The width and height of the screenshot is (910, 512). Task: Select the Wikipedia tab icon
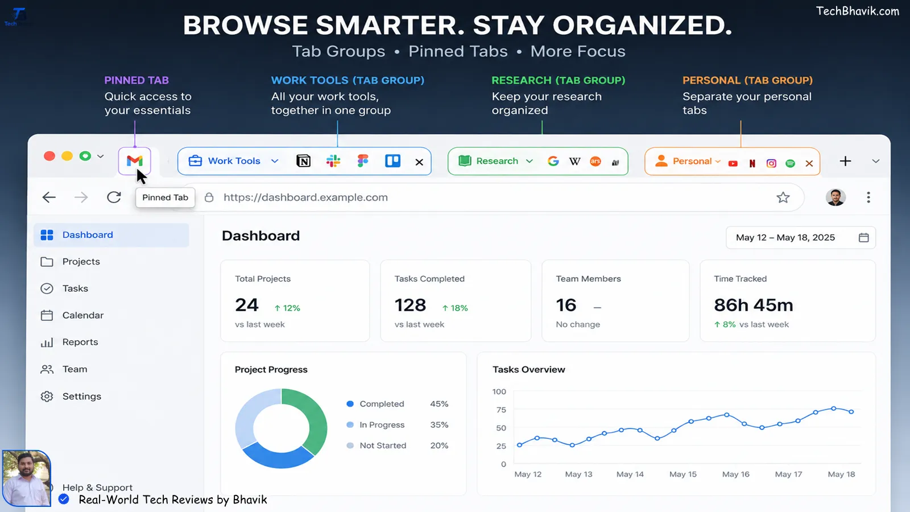575,161
